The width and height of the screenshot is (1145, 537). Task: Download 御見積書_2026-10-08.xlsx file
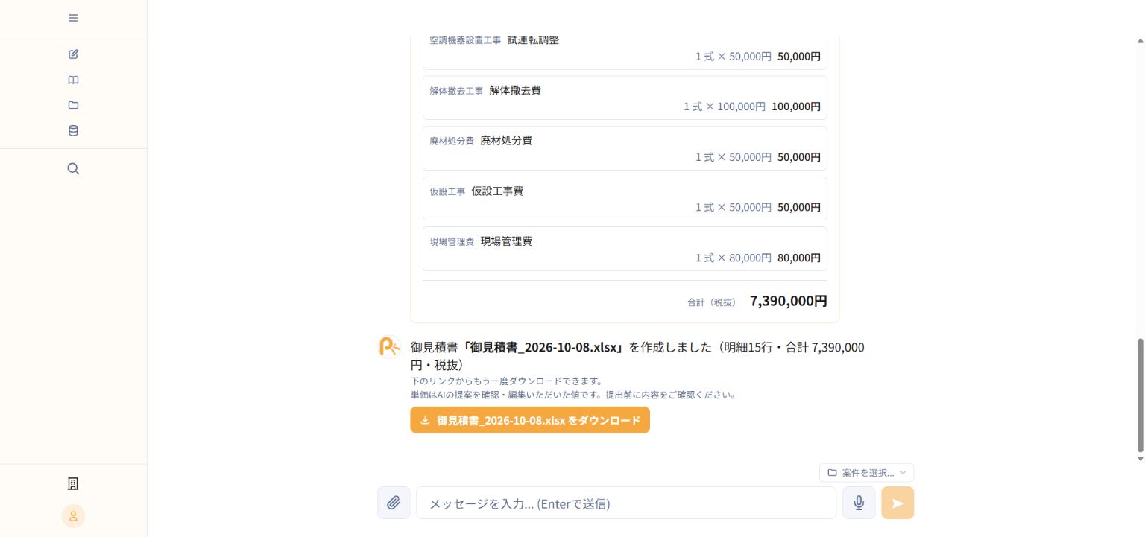(530, 420)
